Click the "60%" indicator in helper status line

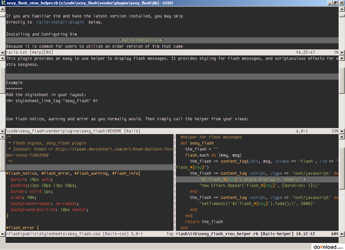(x=335, y=234)
